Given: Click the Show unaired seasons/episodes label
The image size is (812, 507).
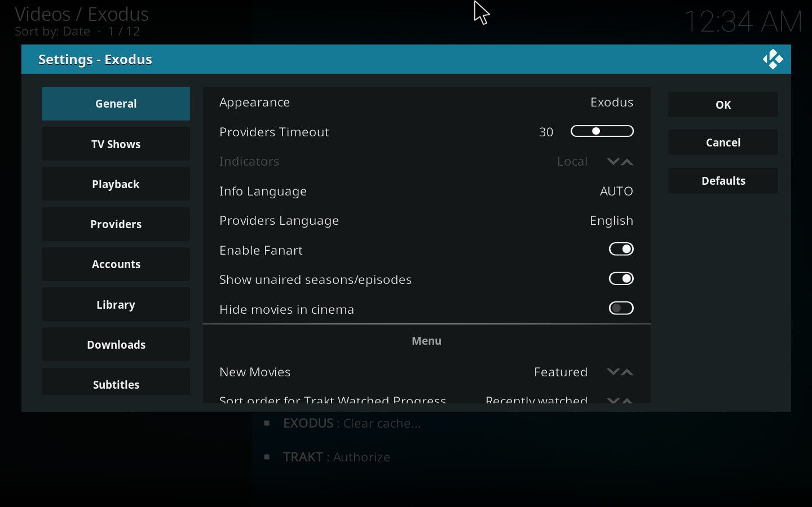Looking at the screenshot, I should coord(315,280).
